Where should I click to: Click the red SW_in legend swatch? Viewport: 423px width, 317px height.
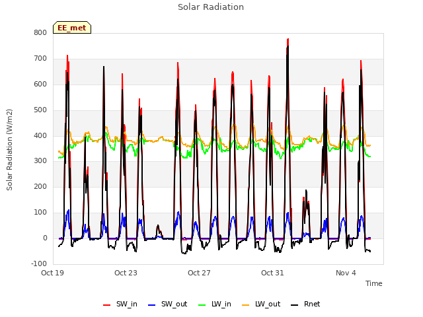click(x=107, y=305)
